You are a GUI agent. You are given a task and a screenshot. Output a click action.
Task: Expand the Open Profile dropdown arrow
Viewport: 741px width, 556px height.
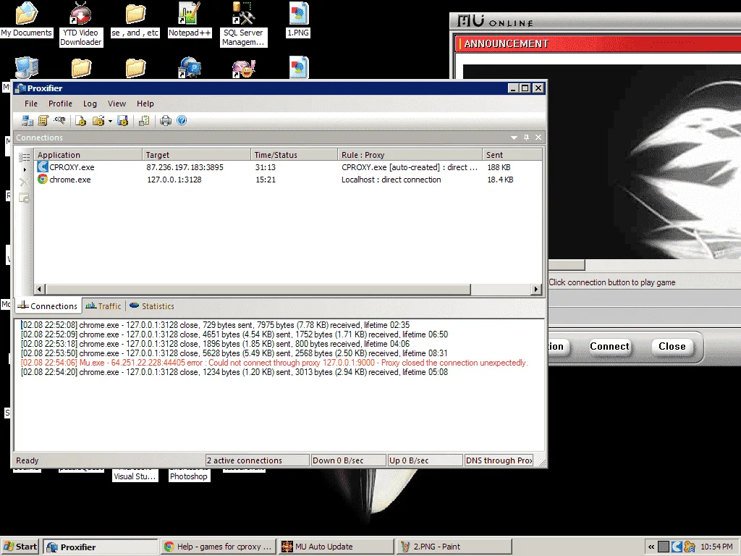click(110, 122)
